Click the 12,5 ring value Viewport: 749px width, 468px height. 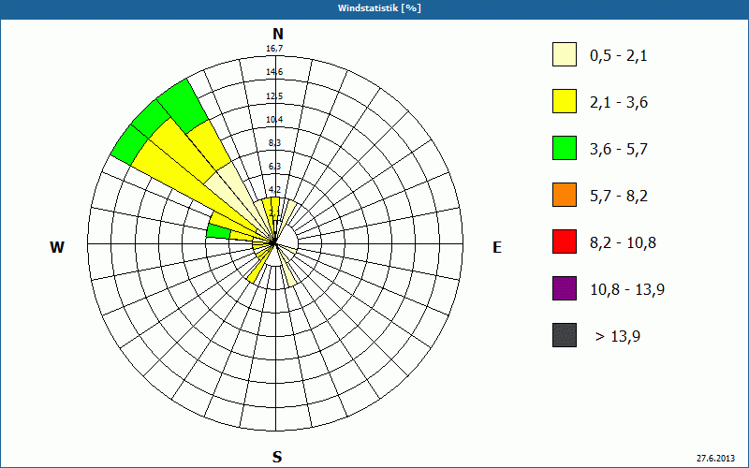pyautogui.click(x=274, y=96)
